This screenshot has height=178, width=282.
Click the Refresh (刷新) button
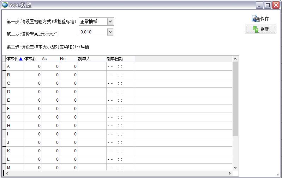click(260, 30)
